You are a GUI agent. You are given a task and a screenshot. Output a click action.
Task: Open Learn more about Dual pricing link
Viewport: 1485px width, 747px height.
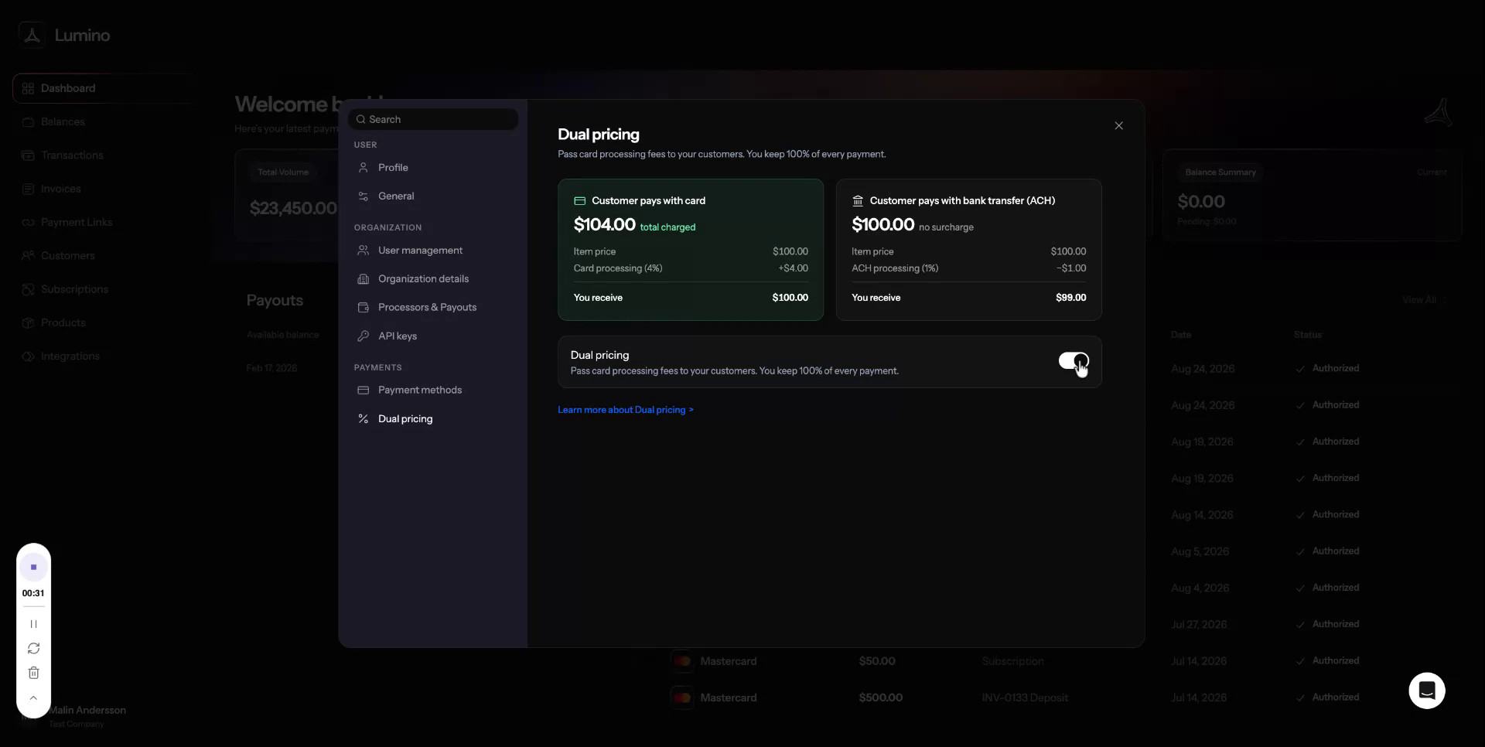tap(626, 410)
